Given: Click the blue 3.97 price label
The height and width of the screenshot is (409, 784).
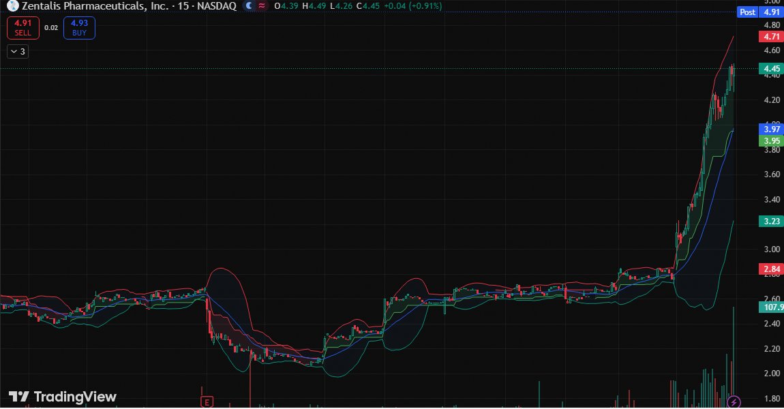Looking at the screenshot, I should (772, 130).
